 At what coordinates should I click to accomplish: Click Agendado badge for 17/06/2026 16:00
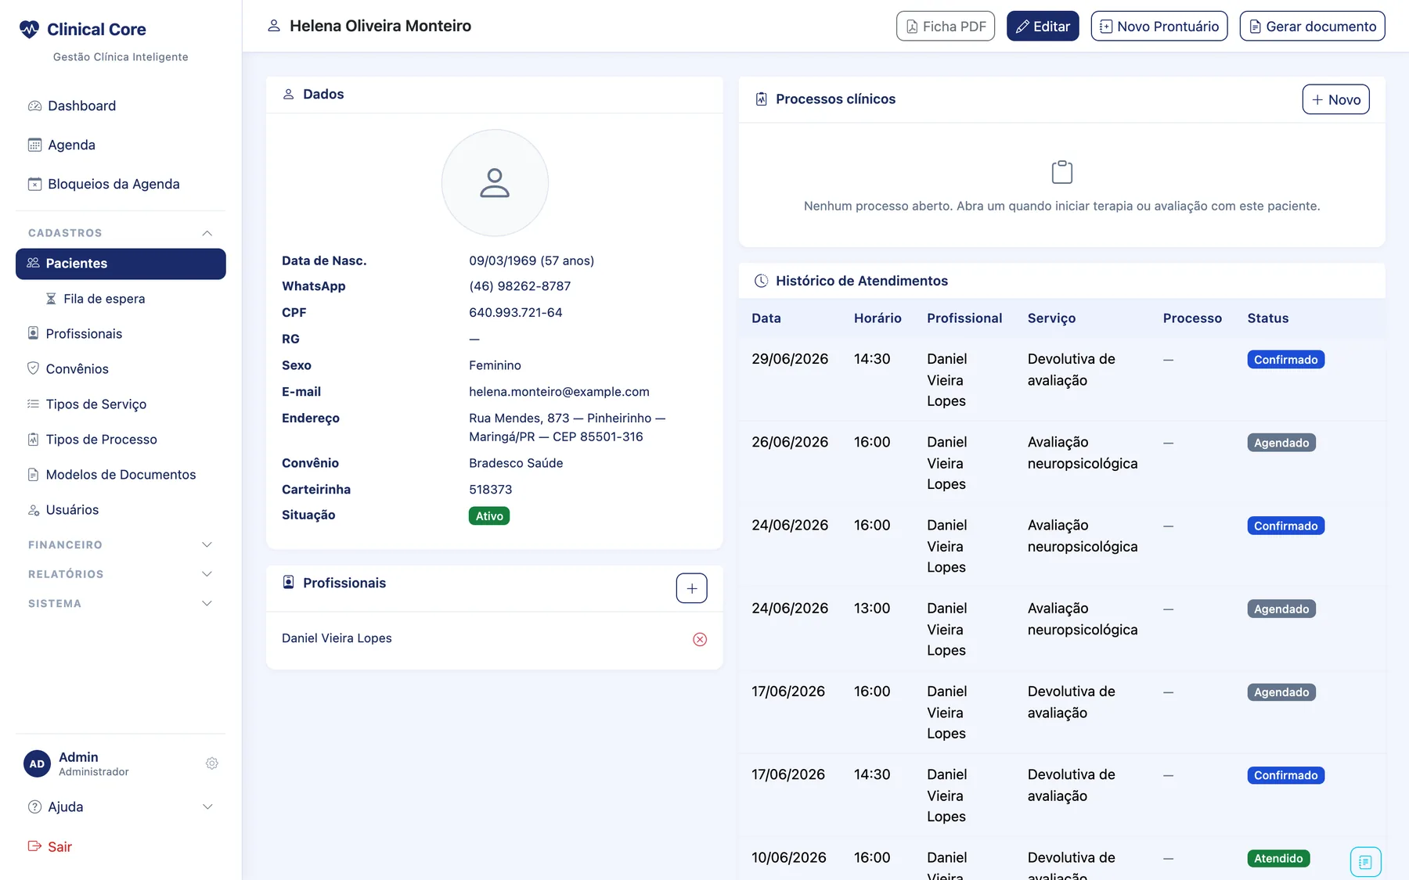coord(1281,692)
